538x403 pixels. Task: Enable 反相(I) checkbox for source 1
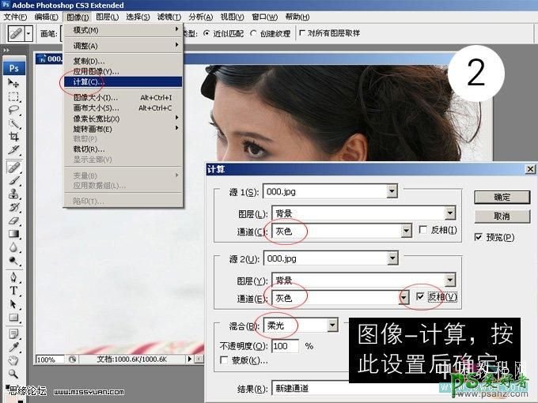(421, 231)
